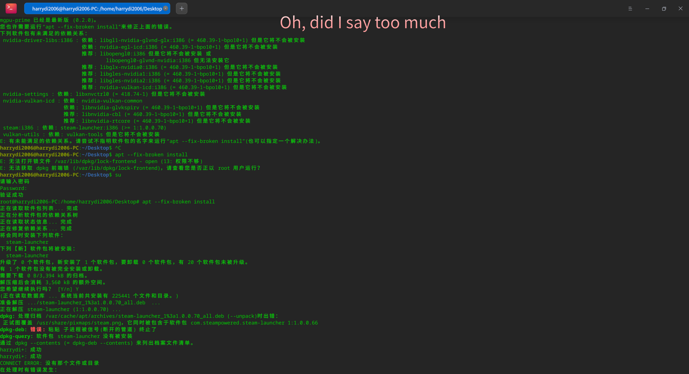Click the root prompt apt --fix-broken install command

coord(107,202)
